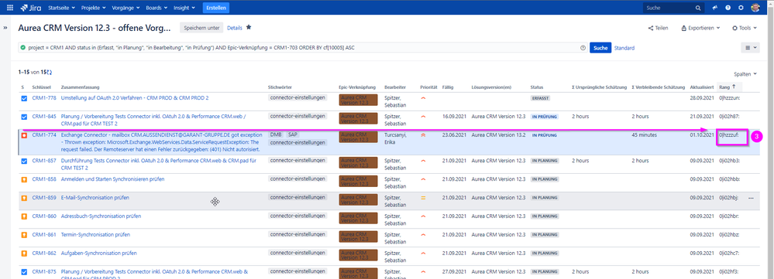Sort by the Schlüssel column header
This screenshot has height=279, width=774.
tap(41, 87)
